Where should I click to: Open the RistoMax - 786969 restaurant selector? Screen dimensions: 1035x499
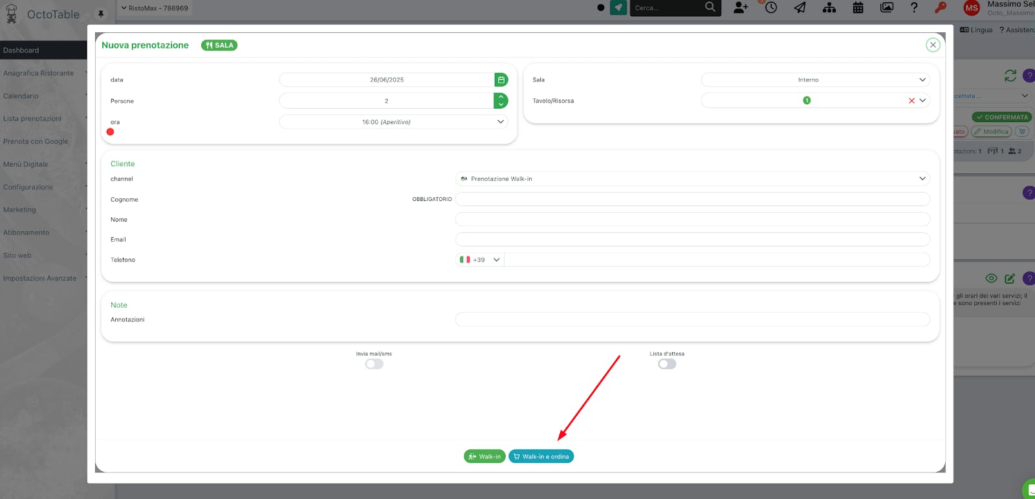pos(155,8)
